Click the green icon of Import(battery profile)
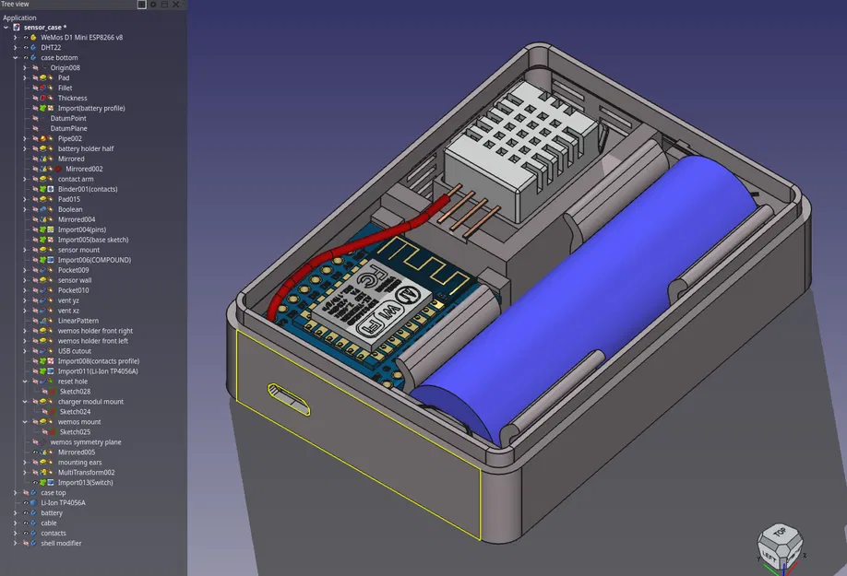This screenshot has height=576, width=847. (43, 108)
